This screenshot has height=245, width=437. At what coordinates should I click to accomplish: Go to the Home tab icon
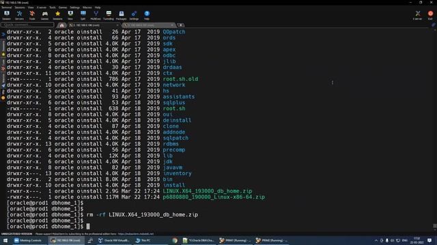click(x=61, y=25)
